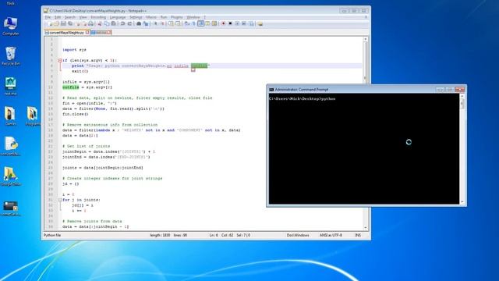Undo last edit from toolbar
The height and width of the screenshot is (281, 499).
click(x=122, y=23)
